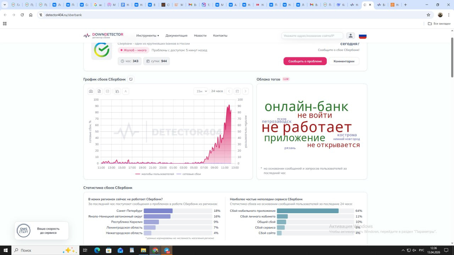Click the area chart type icon
Screen dimensions: 454x255
[x=117, y=91]
